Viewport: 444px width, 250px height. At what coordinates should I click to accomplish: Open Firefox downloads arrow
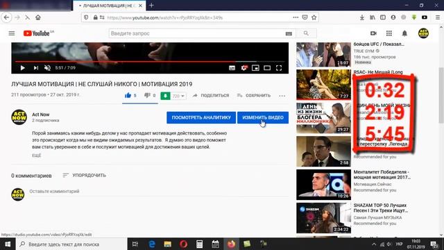tap(362, 17)
